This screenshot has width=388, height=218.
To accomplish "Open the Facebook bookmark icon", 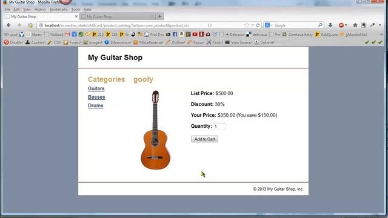I will point(175,35).
